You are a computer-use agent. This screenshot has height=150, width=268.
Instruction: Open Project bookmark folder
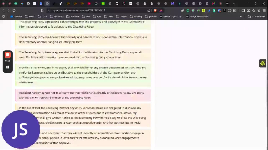pos(121,17)
